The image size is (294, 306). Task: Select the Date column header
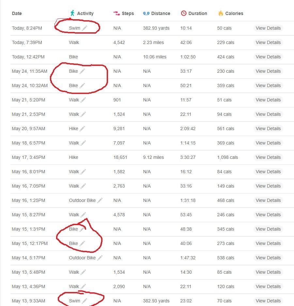tap(17, 13)
